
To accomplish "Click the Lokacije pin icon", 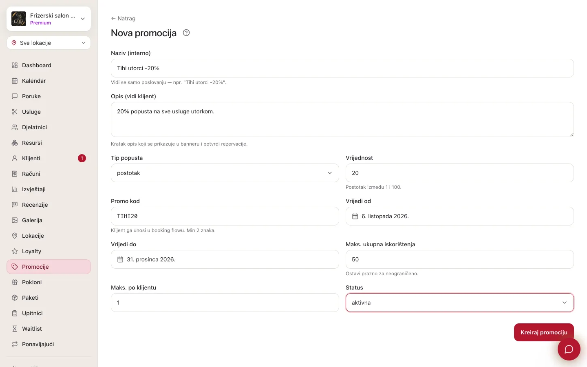I will [x=15, y=236].
